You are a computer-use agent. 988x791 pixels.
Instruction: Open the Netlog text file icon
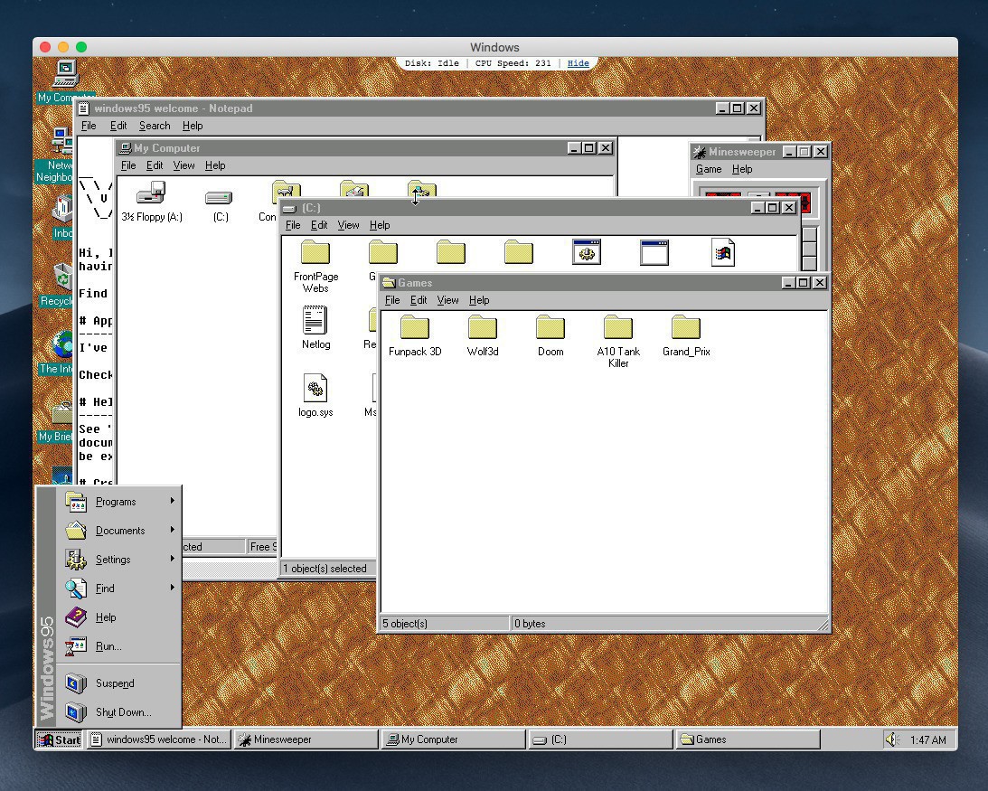pos(315,321)
